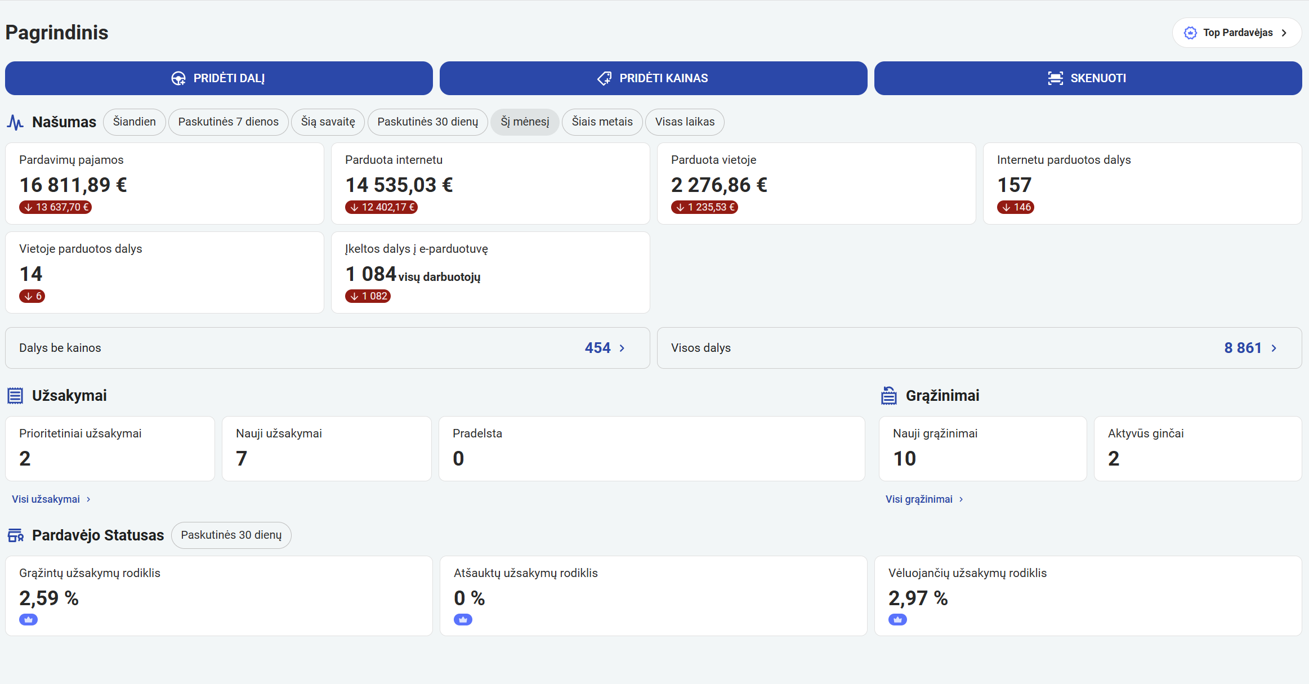Click the chevron beside Visi grąžinimai
Image resolution: width=1309 pixels, height=684 pixels.
click(961, 499)
